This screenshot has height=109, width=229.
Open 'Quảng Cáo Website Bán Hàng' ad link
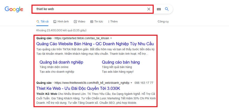tap(95, 44)
